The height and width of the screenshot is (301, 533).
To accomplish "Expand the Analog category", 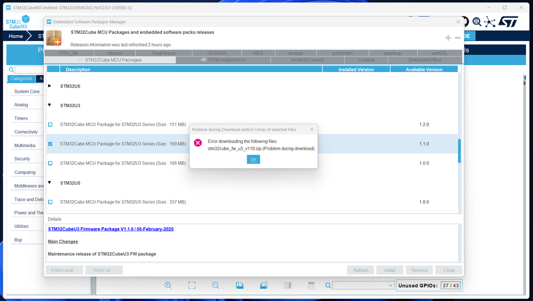I will pos(21,105).
